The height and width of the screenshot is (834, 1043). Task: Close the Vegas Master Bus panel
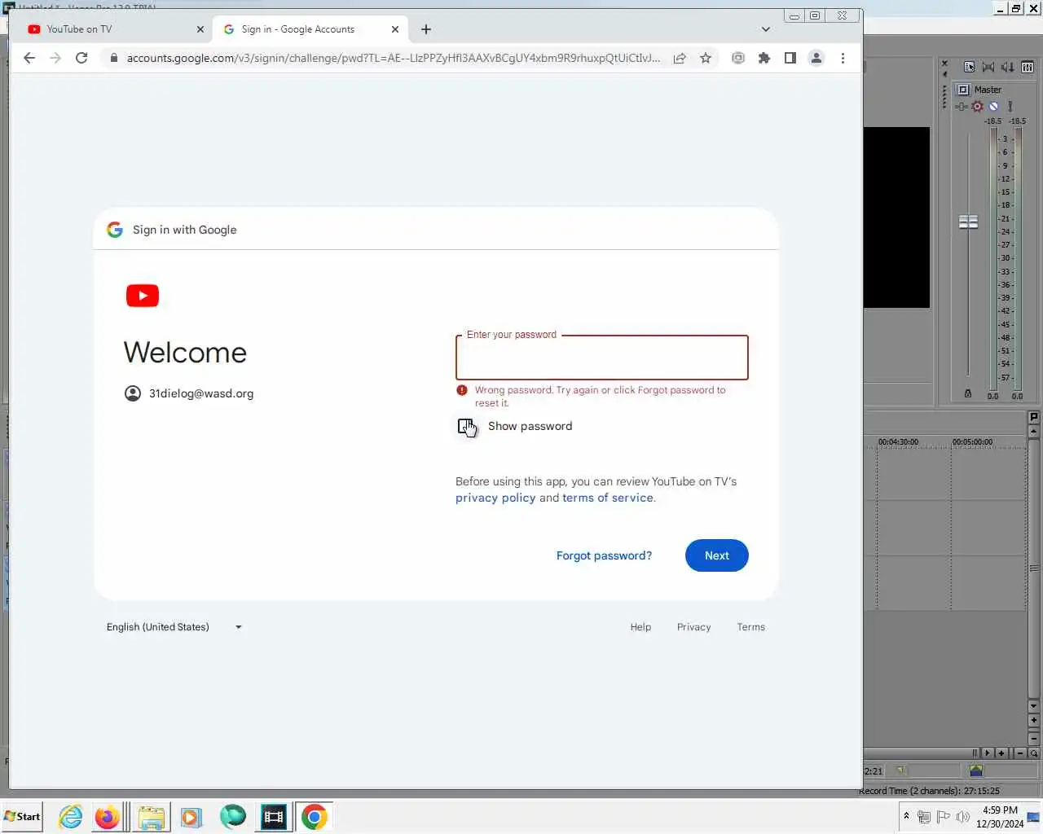tap(944, 63)
